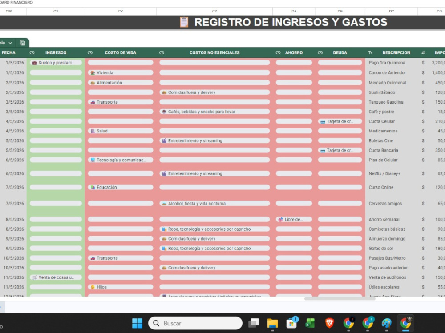Screen dimensions: 445x333
Task: Select the COSTO DE VIDA column header
Action: (x=120, y=53)
